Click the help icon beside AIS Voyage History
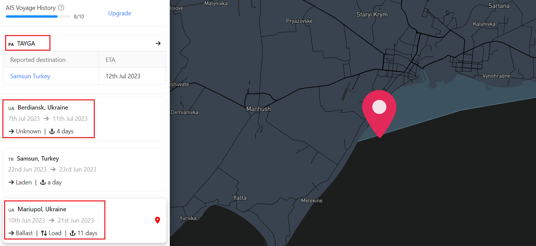This screenshot has width=536, height=246. coord(61,7)
